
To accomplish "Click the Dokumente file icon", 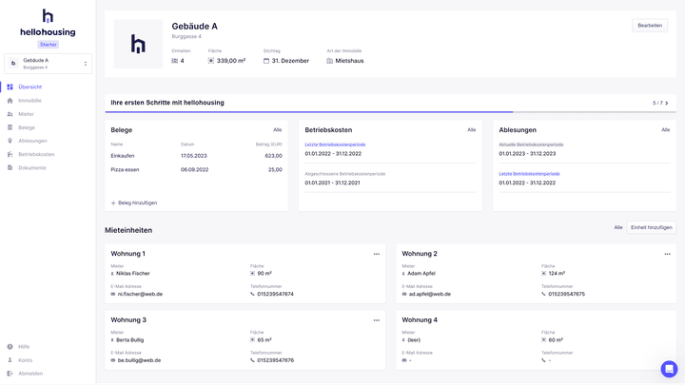I will (x=10, y=167).
